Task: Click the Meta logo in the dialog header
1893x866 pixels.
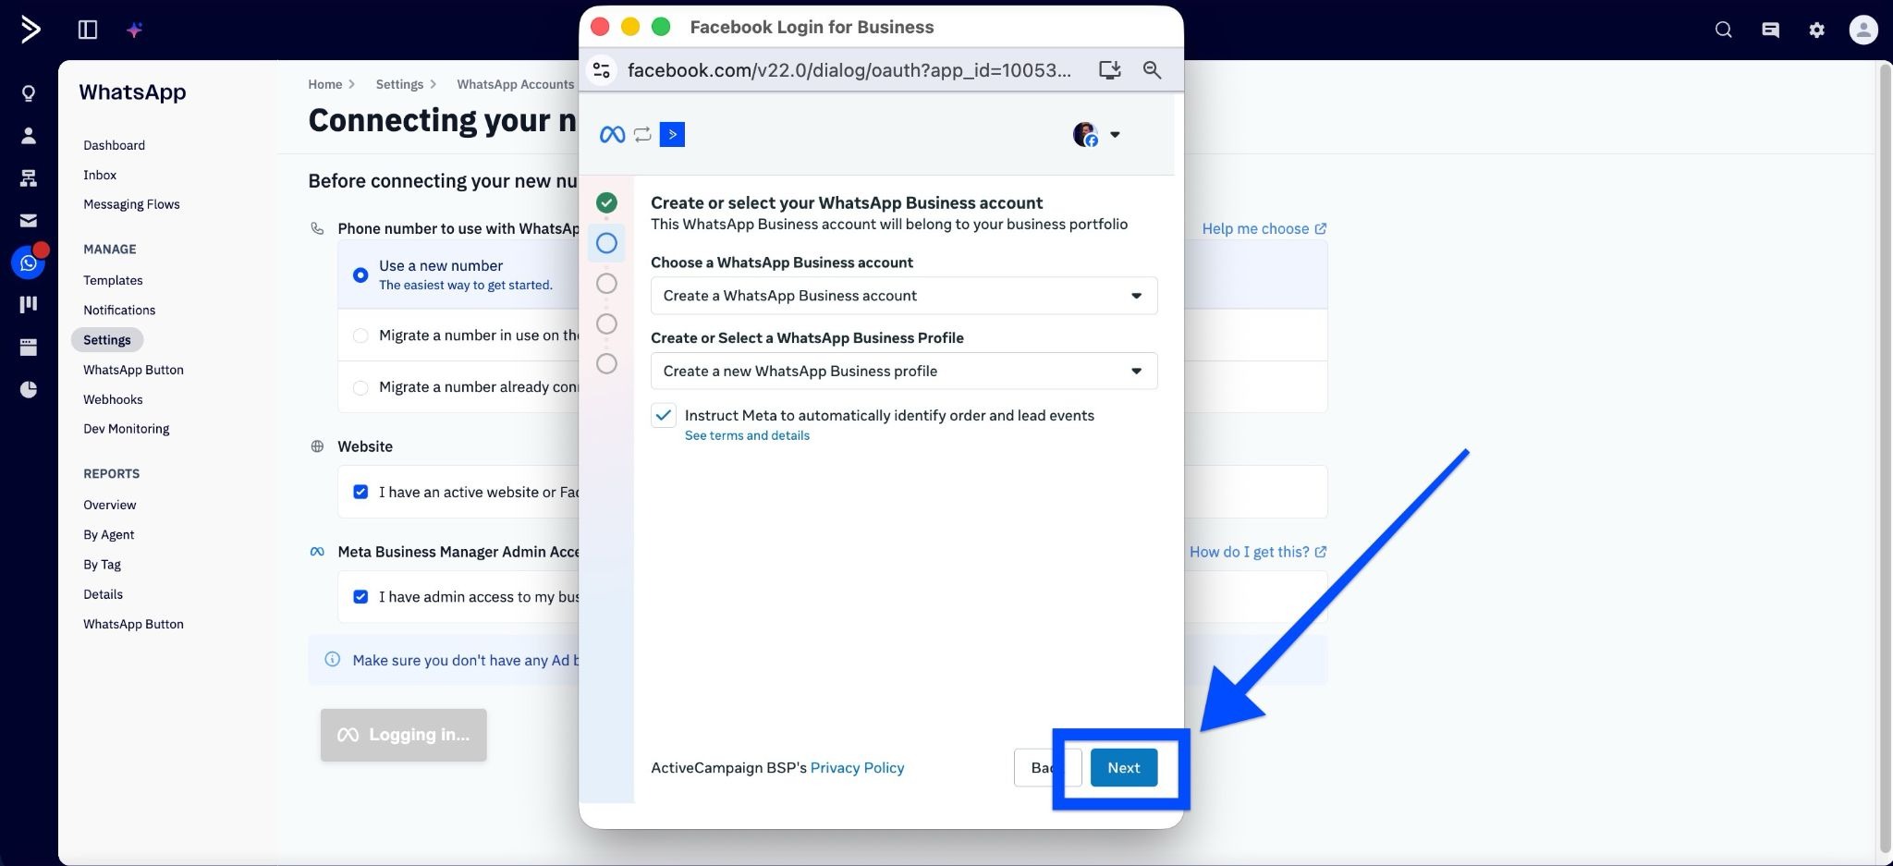Action: (x=612, y=135)
